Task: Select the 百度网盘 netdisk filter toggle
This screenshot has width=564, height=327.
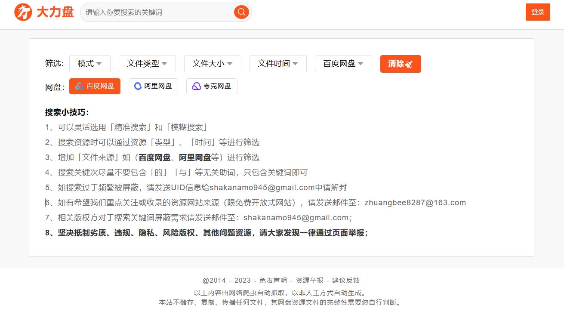Action: 95,86
